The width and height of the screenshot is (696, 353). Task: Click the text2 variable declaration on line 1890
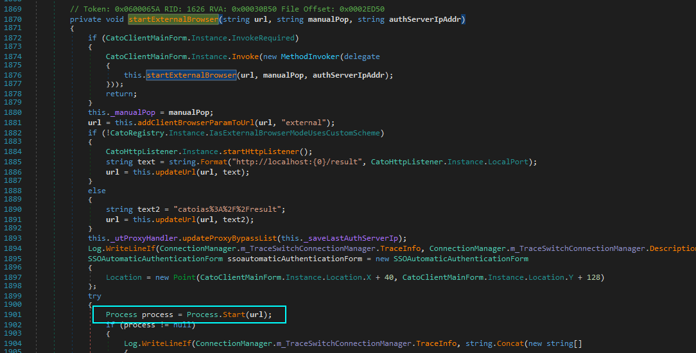(149, 209)
